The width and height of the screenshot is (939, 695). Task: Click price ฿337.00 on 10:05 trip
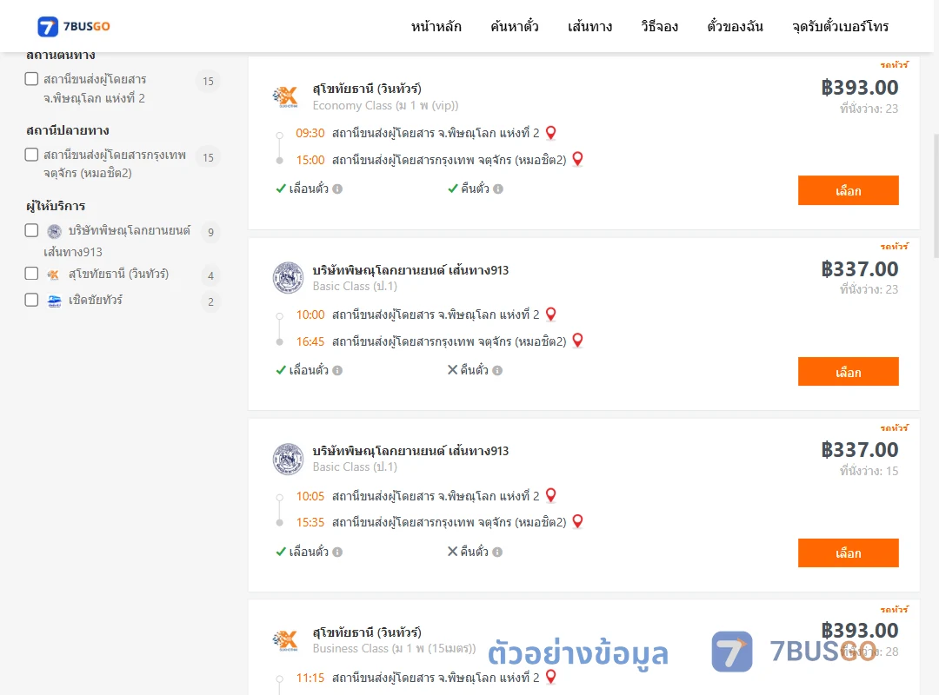(860, 449)
